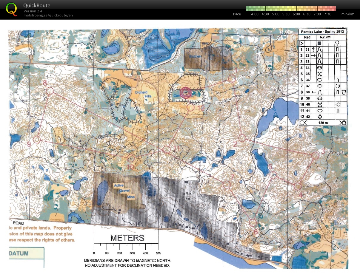Click the finish double-circle symbol in control table
Image resolution: width=360 pixels, height=280 pixels.
[x=343, y=123]
